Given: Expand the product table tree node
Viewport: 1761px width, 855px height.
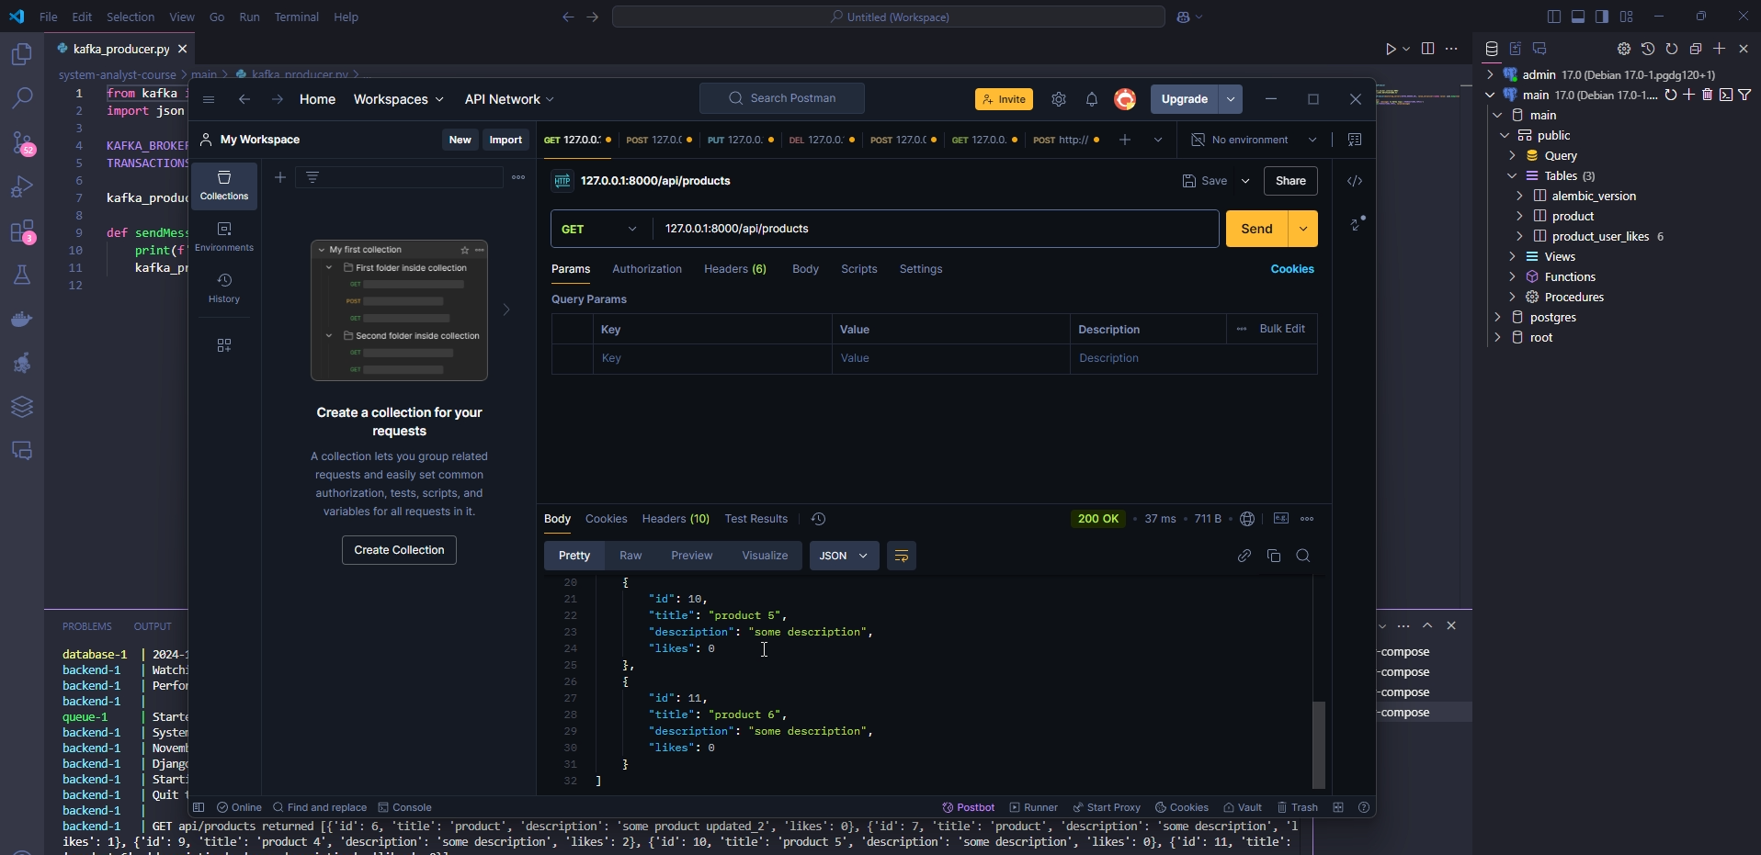Looking at the screenshot, I should pyautogui.click(x=1519, y=216).
